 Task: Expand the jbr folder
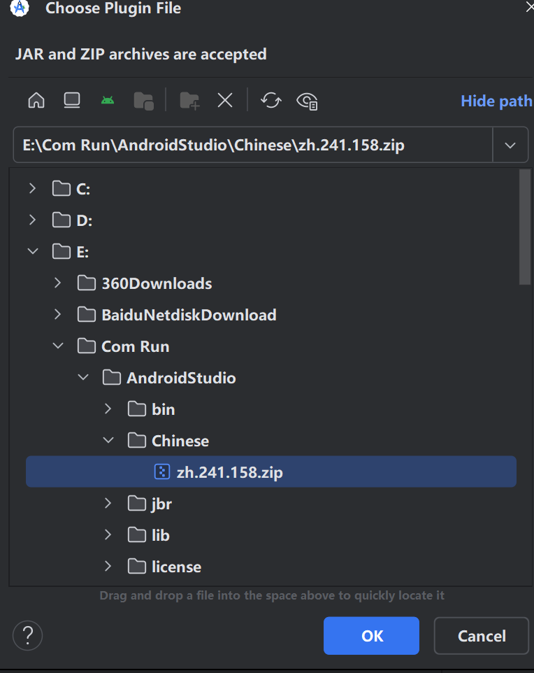click(x=108, y=503)
